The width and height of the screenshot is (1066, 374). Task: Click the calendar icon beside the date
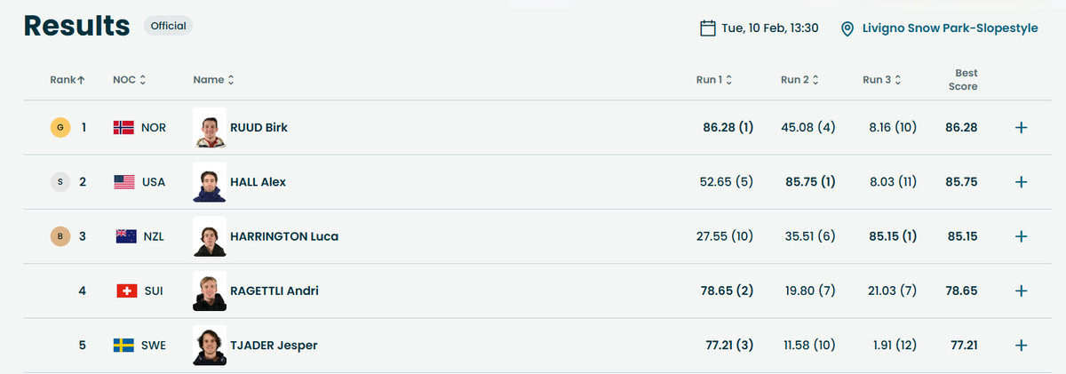(x=708, y=28)
